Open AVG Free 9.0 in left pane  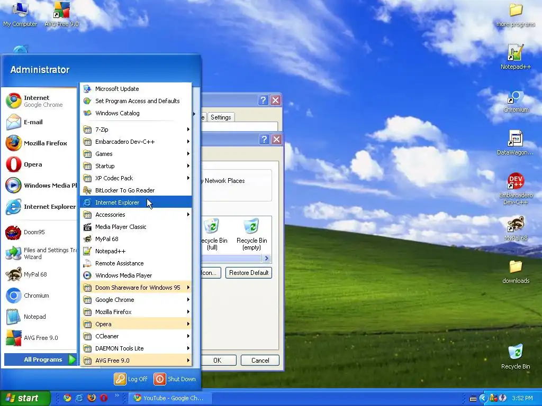[40, 338]
